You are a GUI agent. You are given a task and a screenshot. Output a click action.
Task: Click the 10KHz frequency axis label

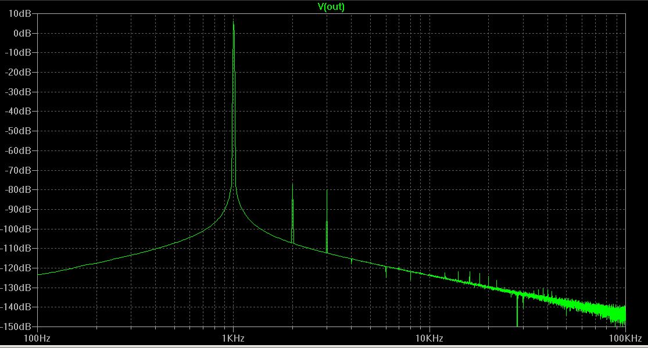point(429,338)
